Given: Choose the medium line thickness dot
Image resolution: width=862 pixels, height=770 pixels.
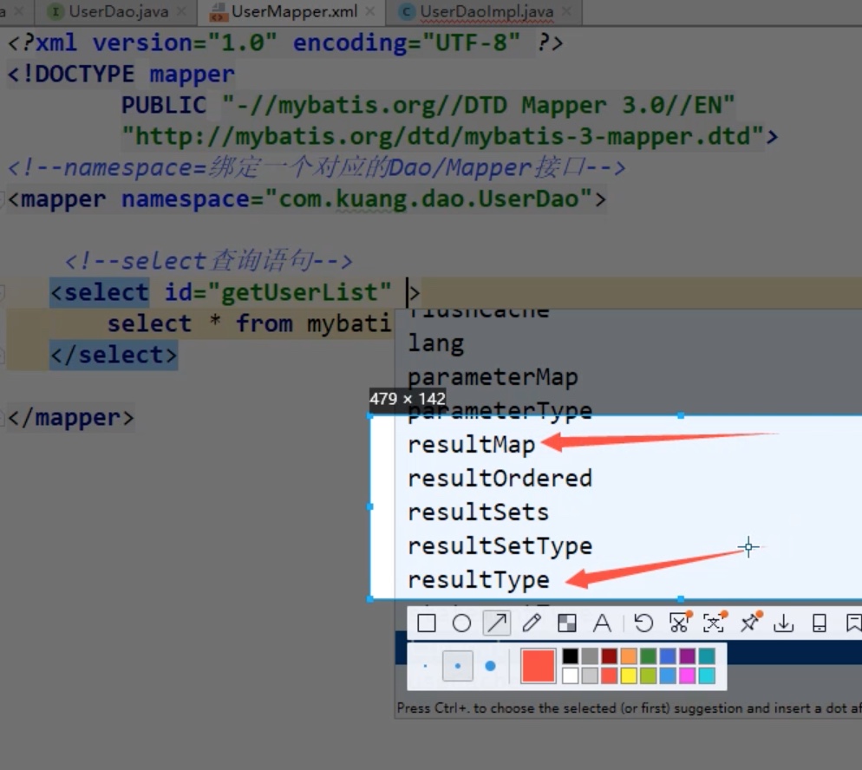Looking at the screenshot, I should [458, 666].
